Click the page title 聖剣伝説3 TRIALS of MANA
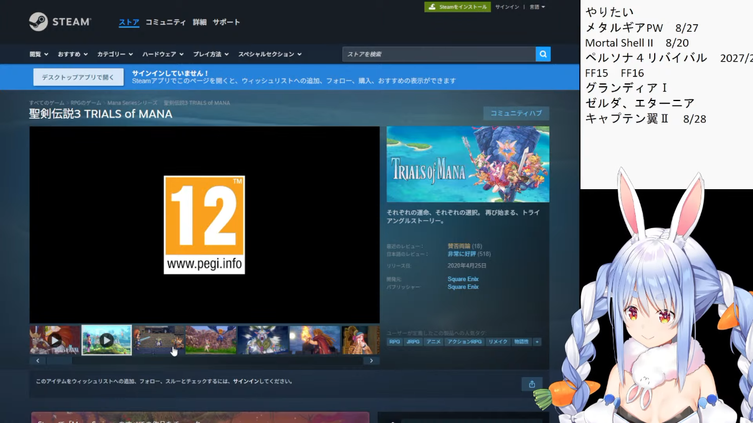The image size is (753, 423). point(101,114)
